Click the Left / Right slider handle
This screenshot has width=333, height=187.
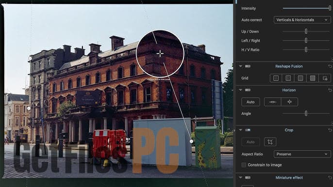click(306, 41)
